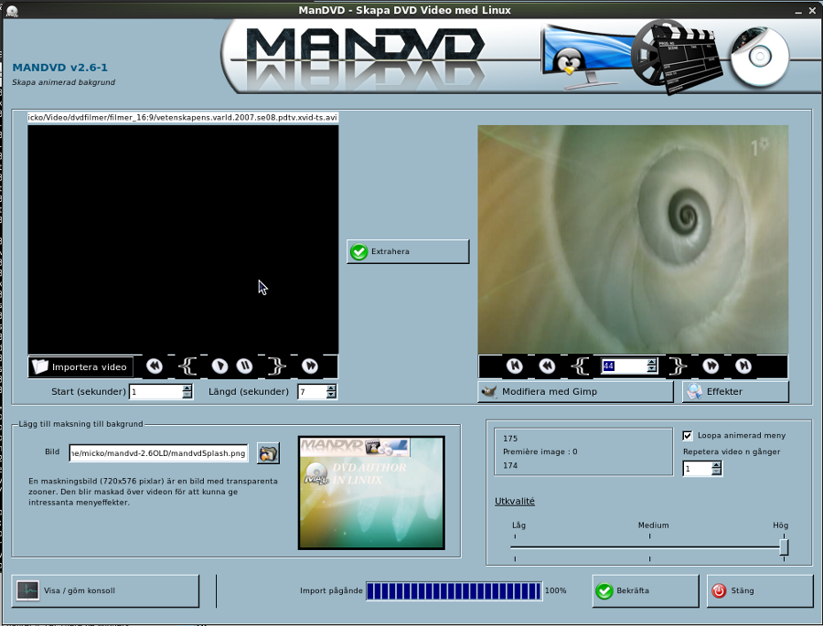Screen dimensions: 823x626
Task: Fast-forward the source video player
Action: pos(310,366)
